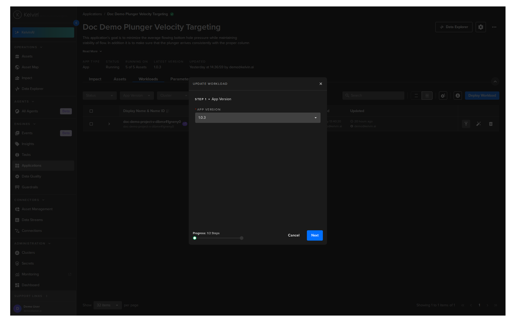Open Data Quality in the sidebar
The width and height of the screenshot is (516, 322).
click(43, 176)
